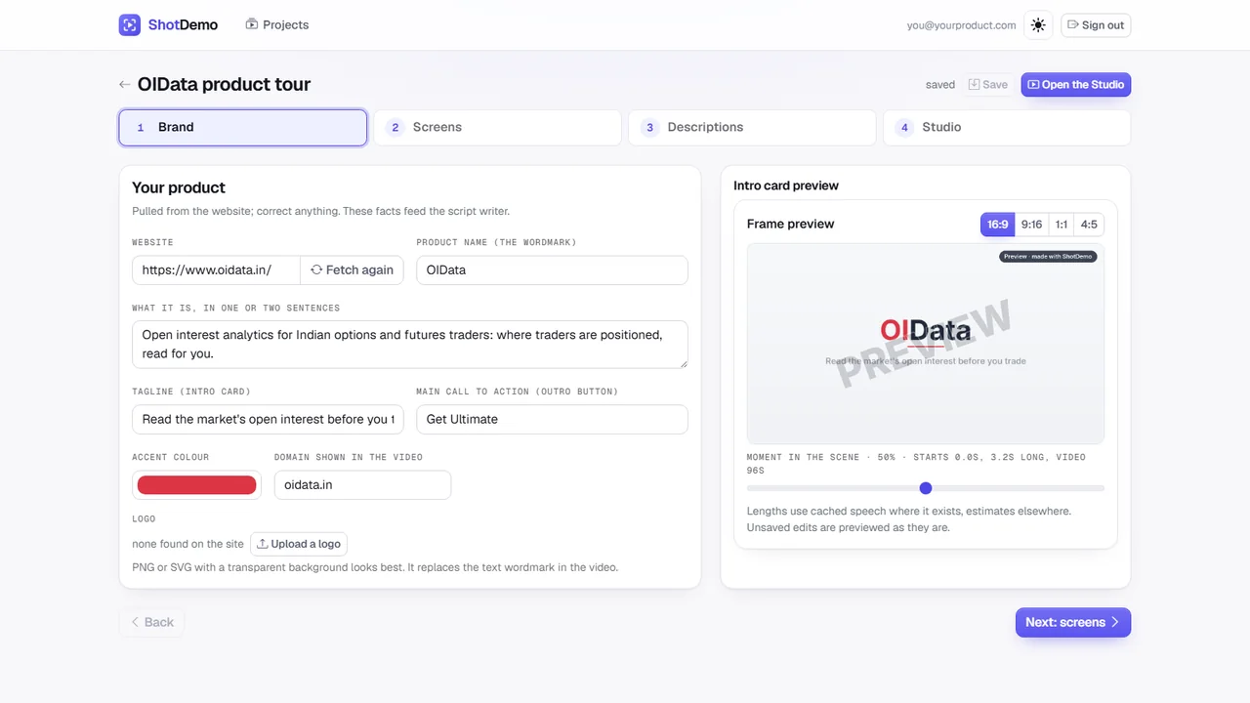Image resolution: width=1250 pixels, height=703 pixels.
Task: Click the 'Your product' heading
Action: 179,188
